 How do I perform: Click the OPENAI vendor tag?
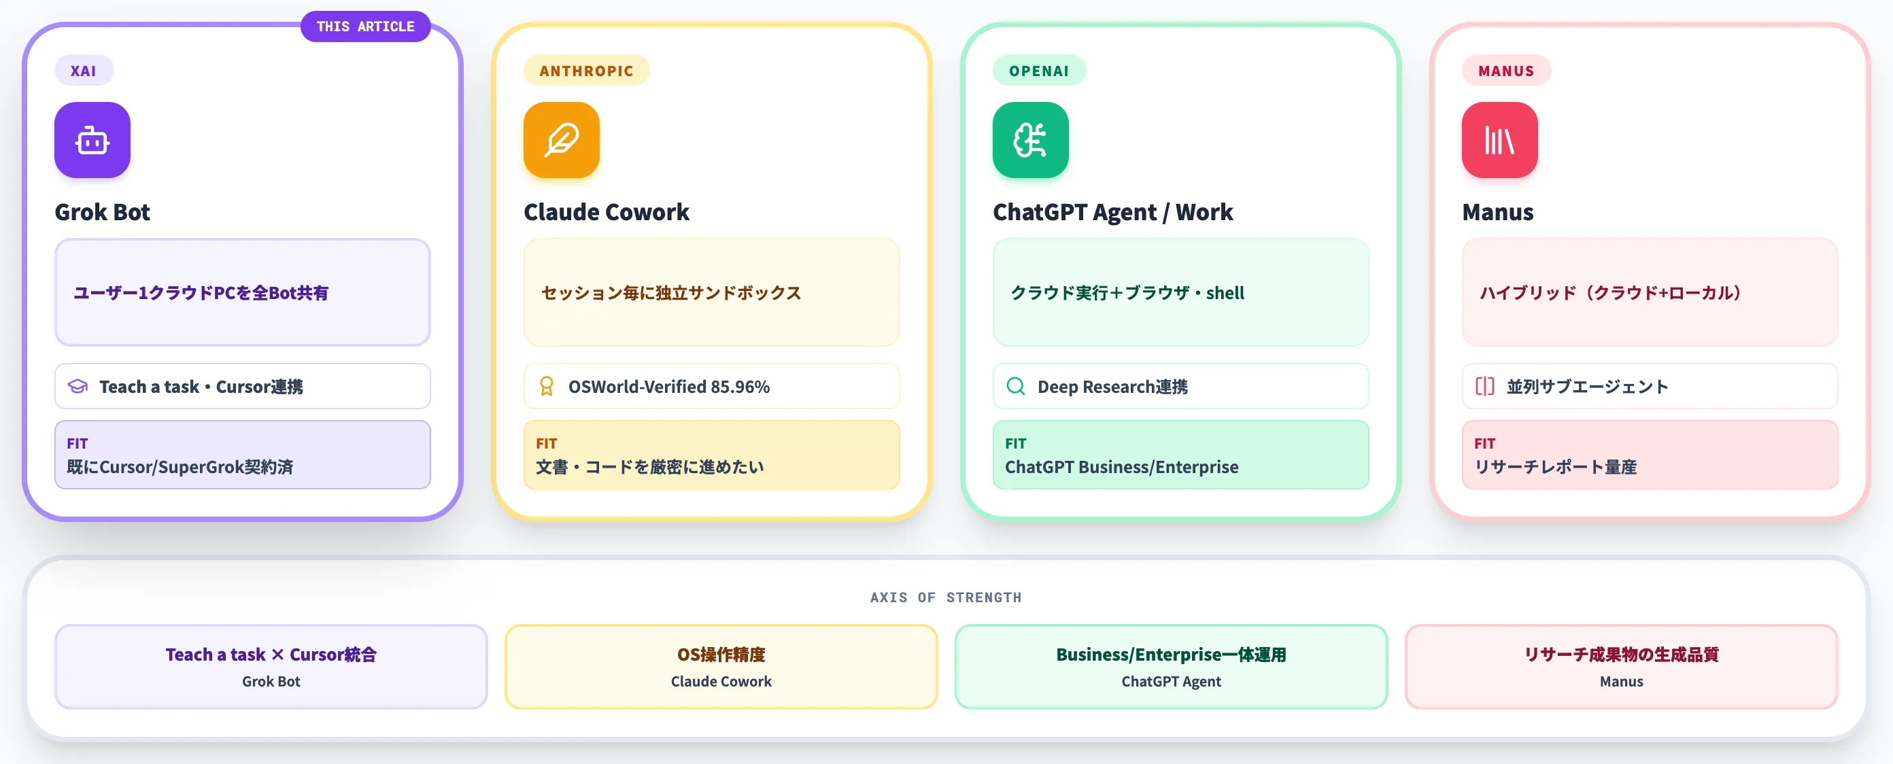coord(1039,71)
